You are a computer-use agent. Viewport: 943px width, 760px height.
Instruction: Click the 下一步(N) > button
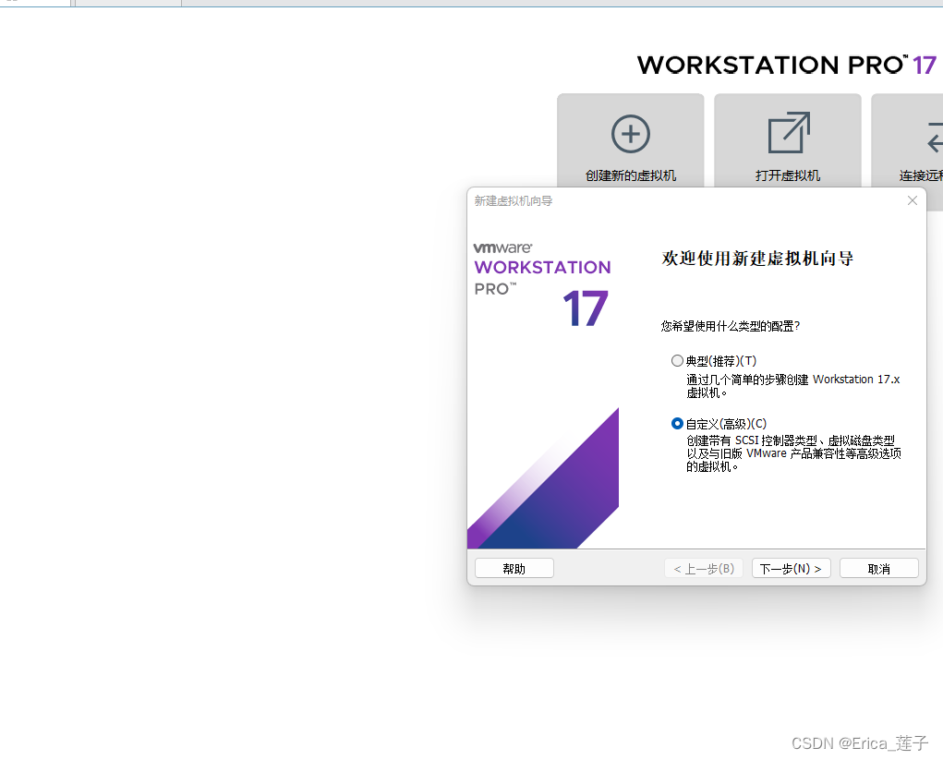[791, 568]
